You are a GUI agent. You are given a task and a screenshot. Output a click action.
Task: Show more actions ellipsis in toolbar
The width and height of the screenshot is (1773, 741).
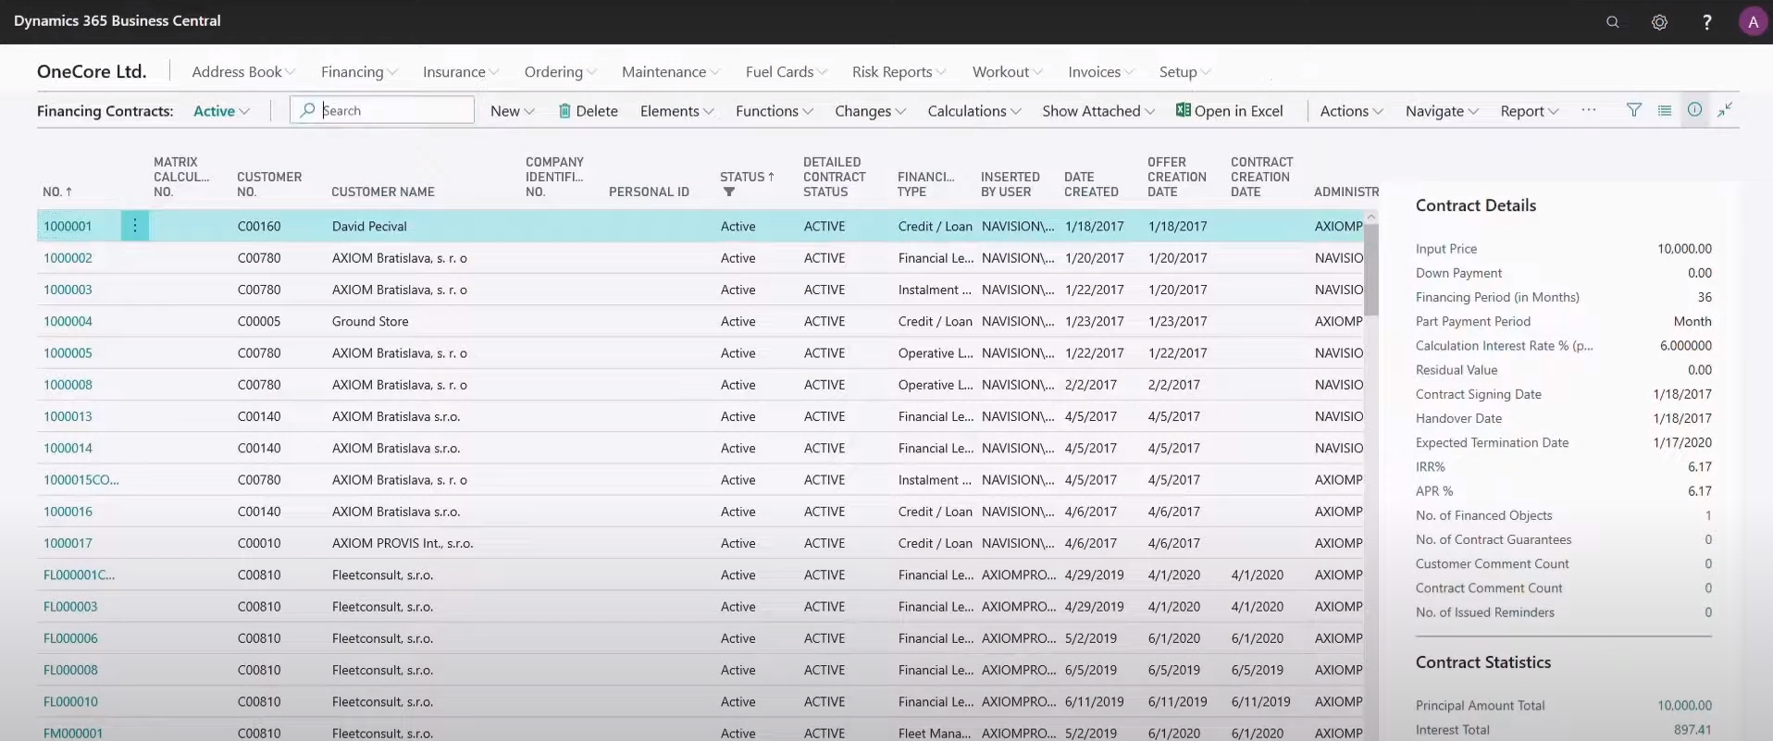click(x=1589, y=110)
